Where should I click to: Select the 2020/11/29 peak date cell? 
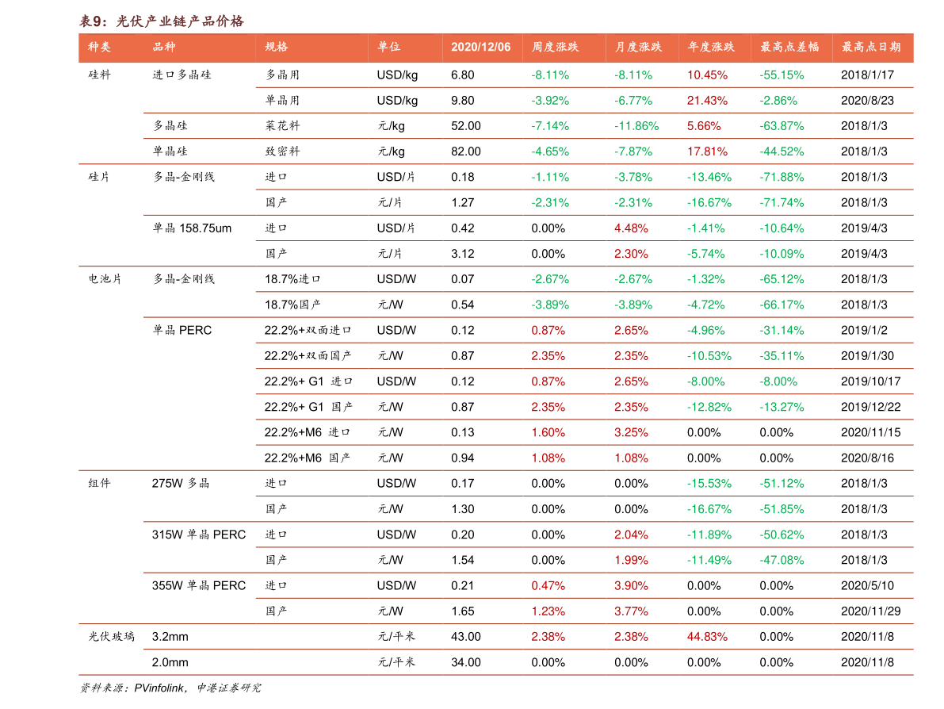(870, 611)
